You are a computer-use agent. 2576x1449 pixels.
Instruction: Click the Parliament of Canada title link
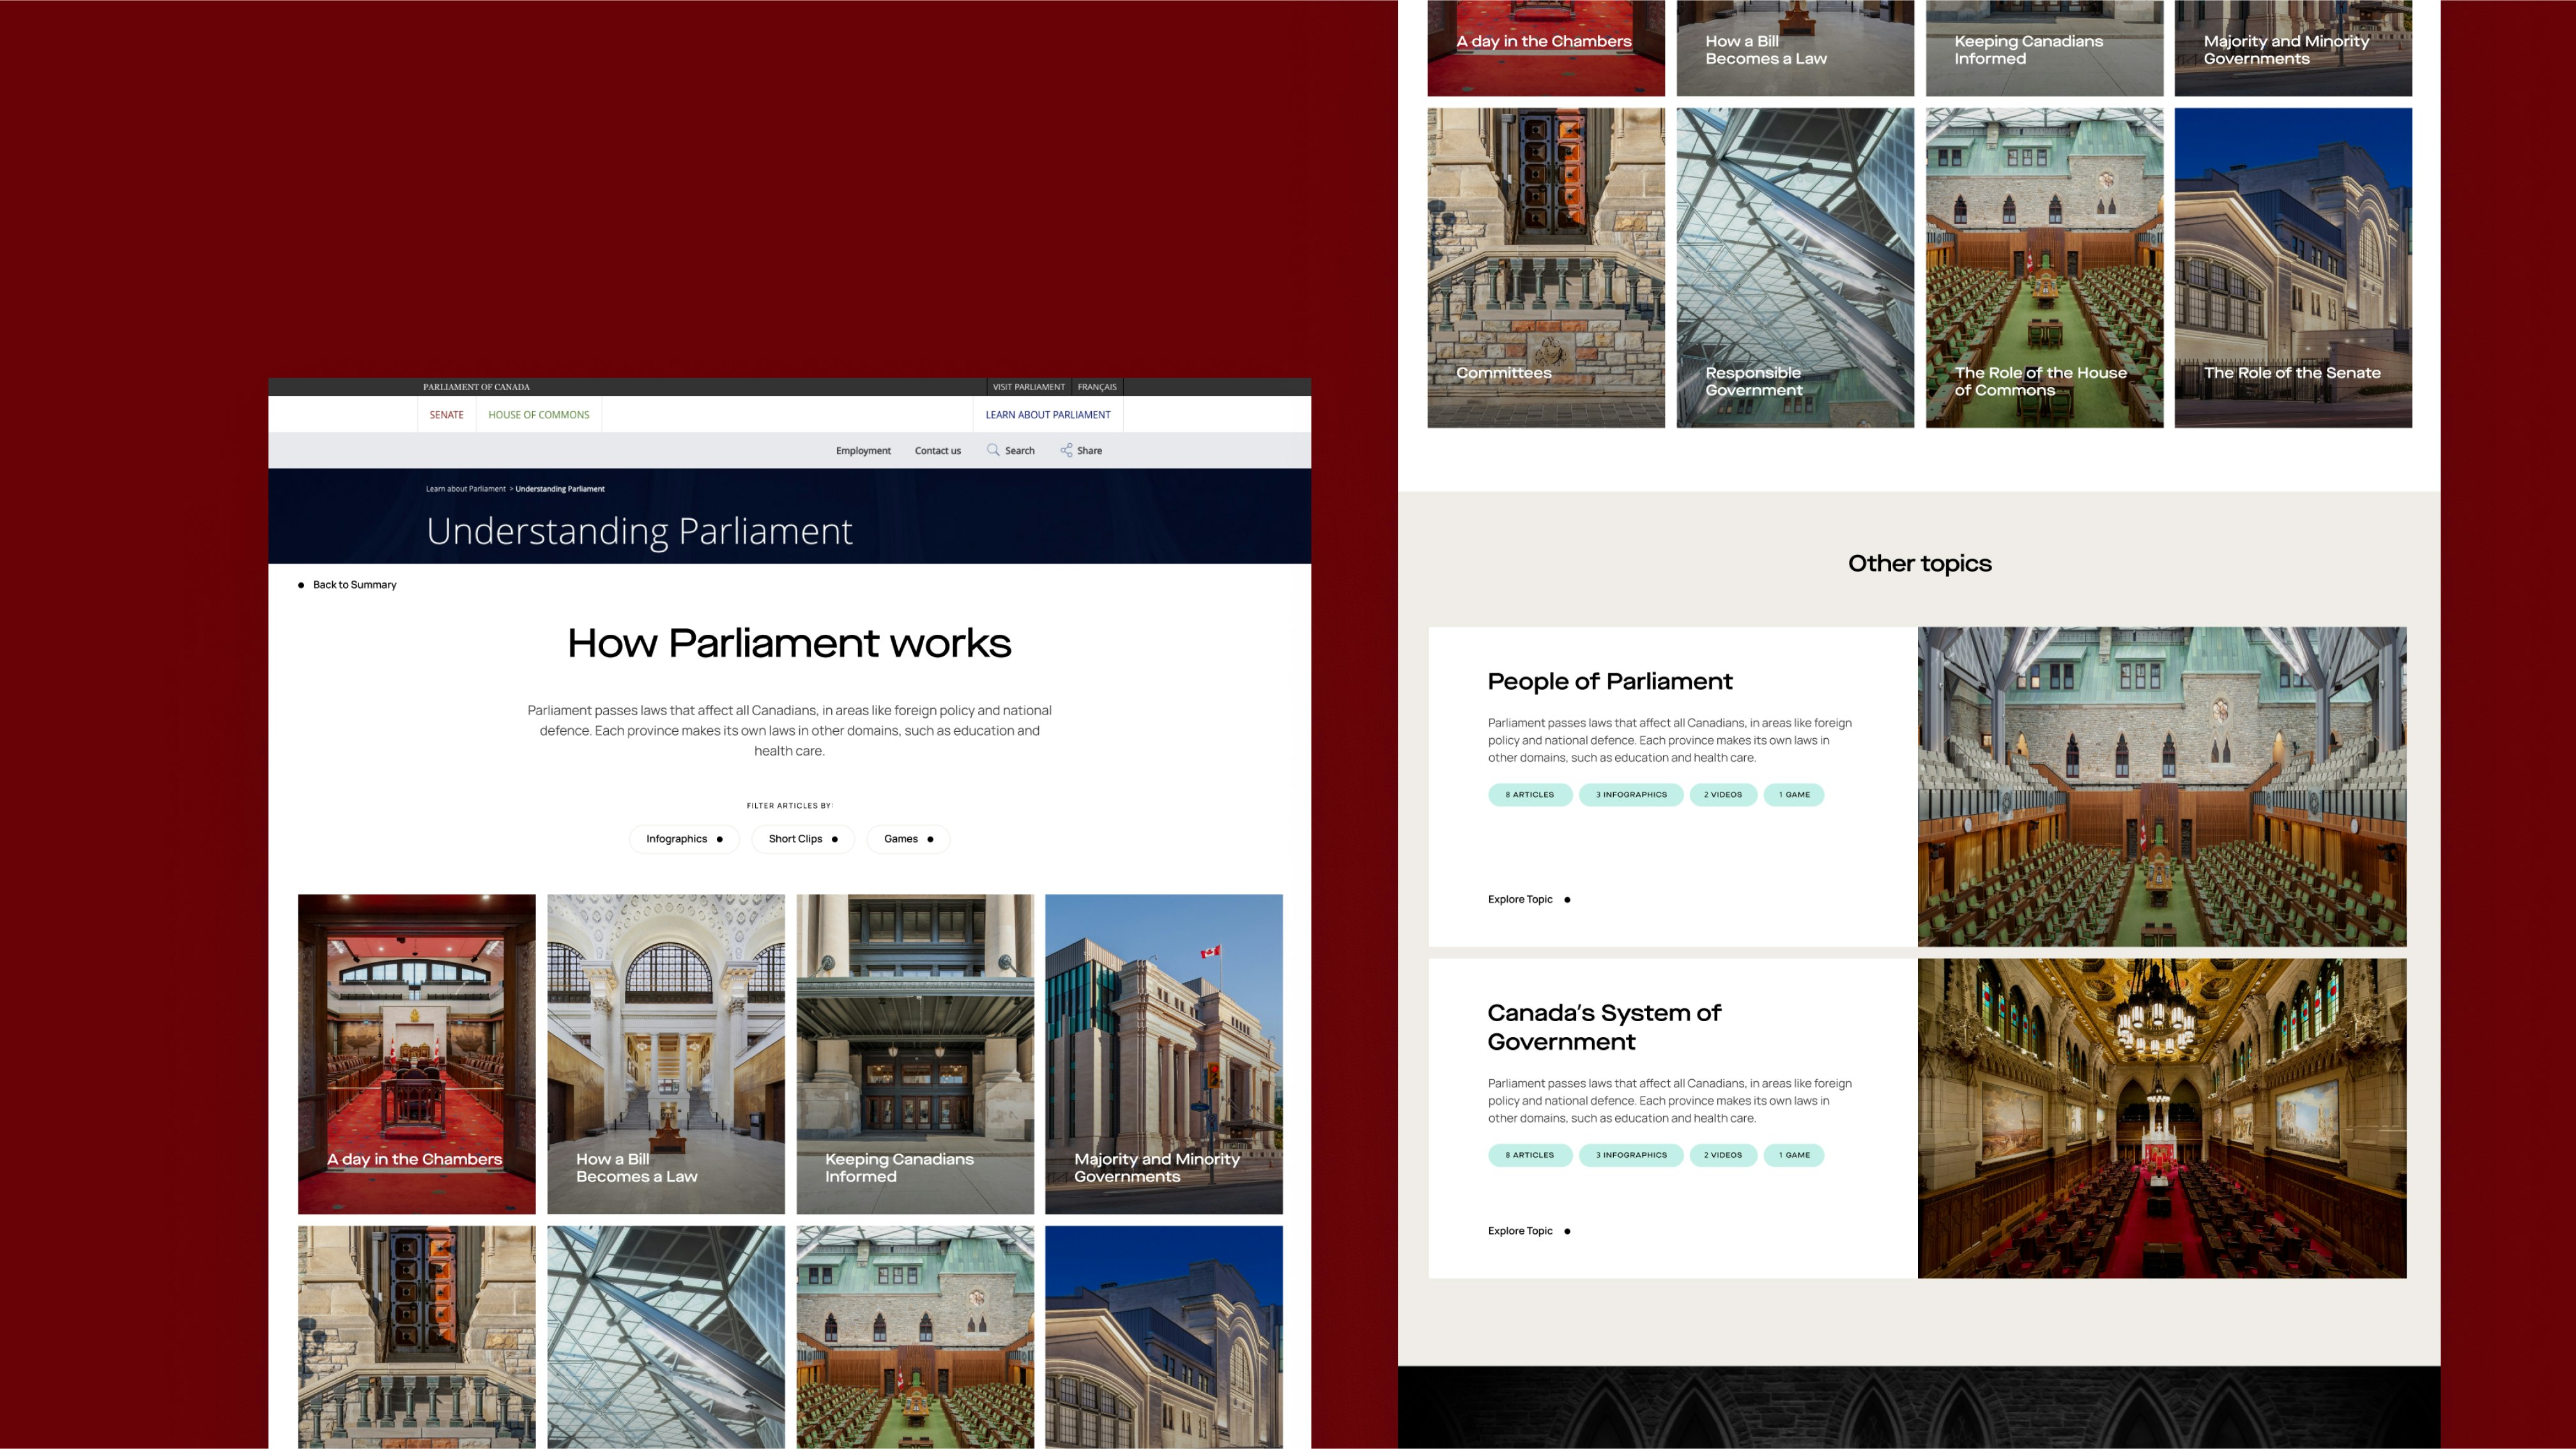pos(476,387)
